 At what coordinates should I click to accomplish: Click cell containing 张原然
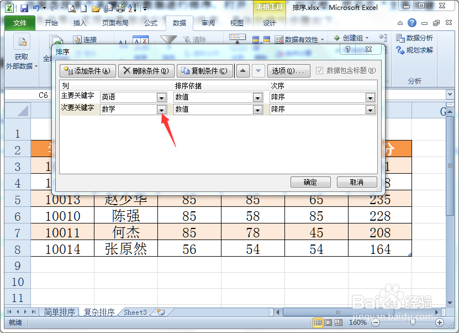coord(126,249)
